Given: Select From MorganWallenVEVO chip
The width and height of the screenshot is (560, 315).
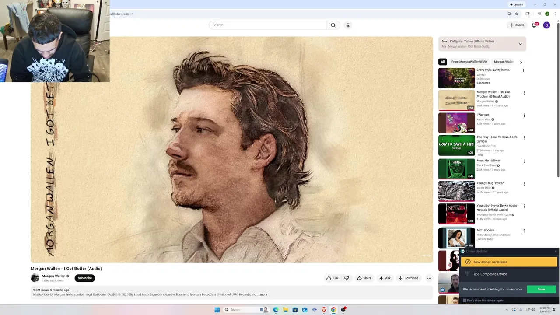Looking at the screenshot, I should pyautogui.click(x=469, y=62).
